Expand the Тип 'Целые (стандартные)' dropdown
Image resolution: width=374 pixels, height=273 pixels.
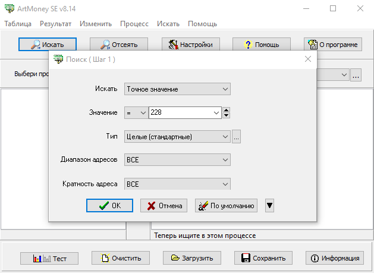[x=177, y=137]
